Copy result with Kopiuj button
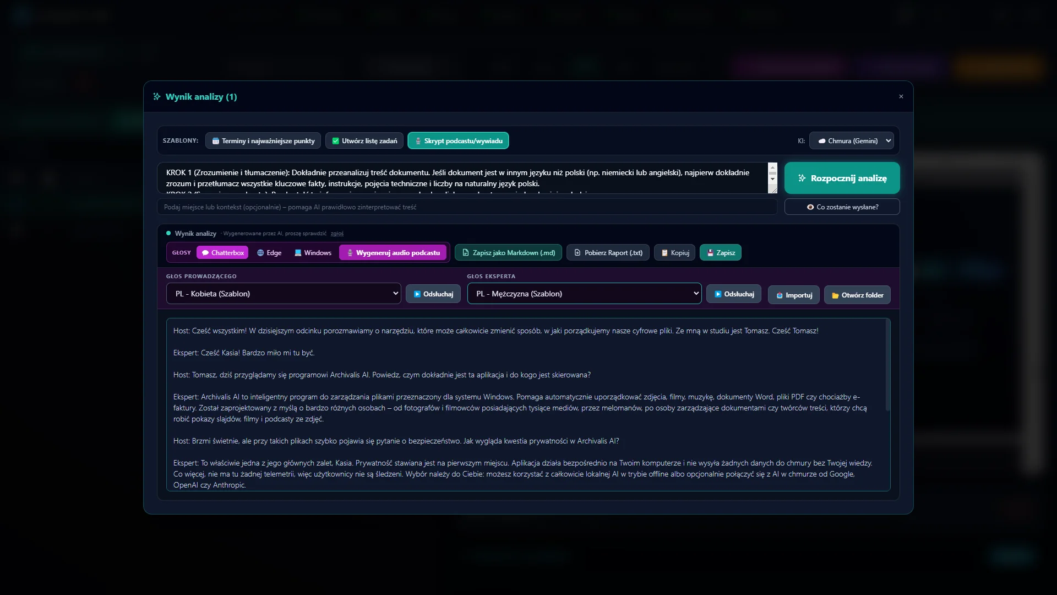1057x595 pixels. click(x=675, y=253)
